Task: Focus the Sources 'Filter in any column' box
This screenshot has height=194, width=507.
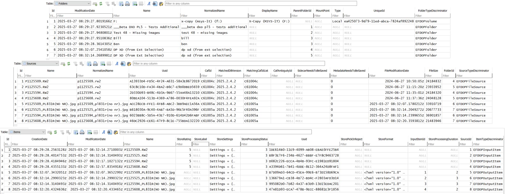Action: coord(229,63)
